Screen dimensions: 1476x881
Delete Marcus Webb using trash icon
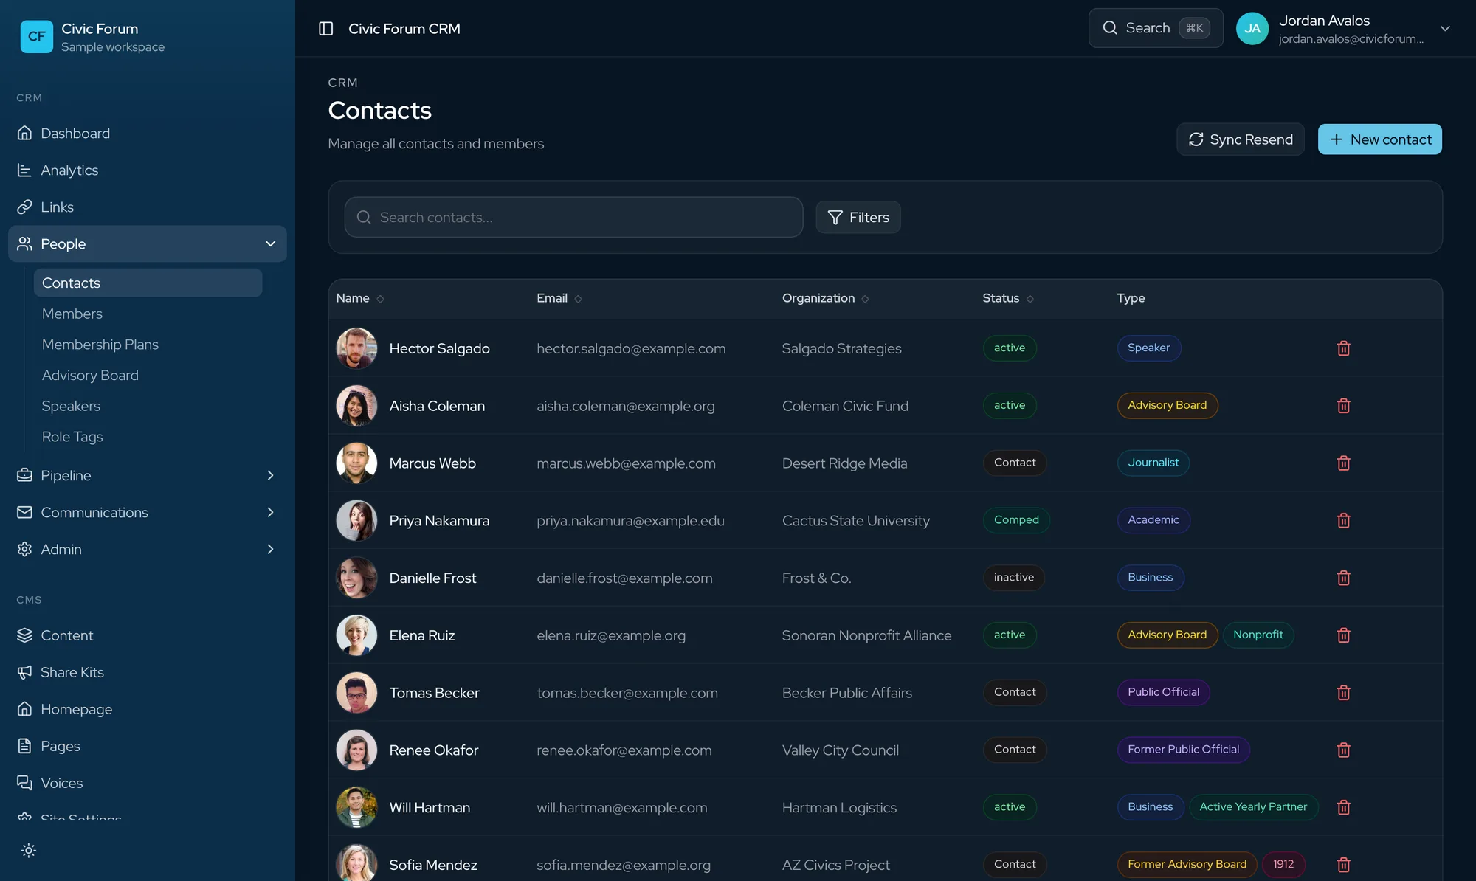[x=1343, y=463]
